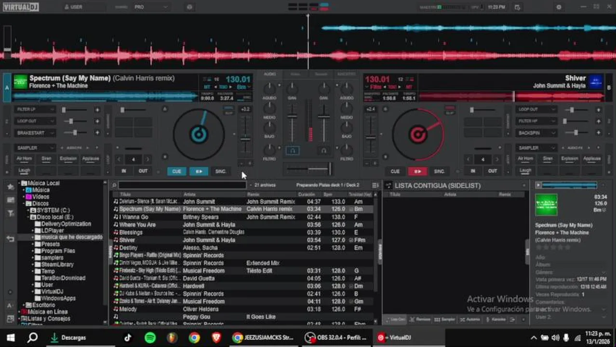Screen dimensions: 616x347
Task: Toggle the deck B MT master tempo button
Action: (409, 87)
